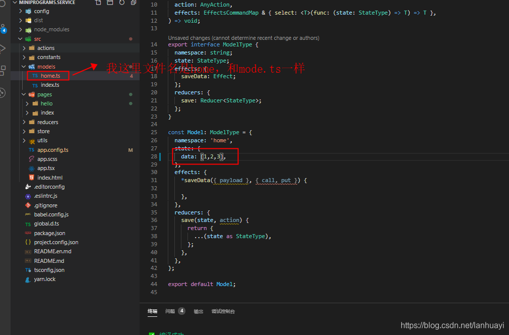
Task: Open index.ts in the models folder
Action: click(x=50, y=85)
